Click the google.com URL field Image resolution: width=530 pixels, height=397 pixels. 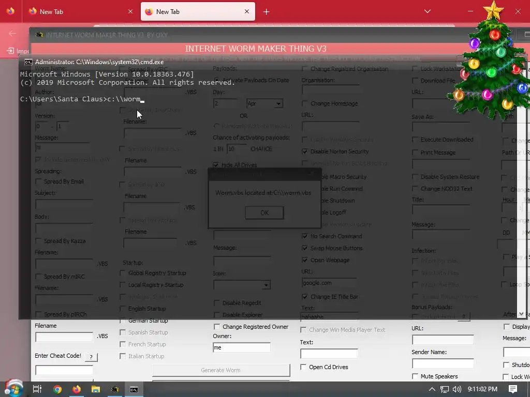329,283
